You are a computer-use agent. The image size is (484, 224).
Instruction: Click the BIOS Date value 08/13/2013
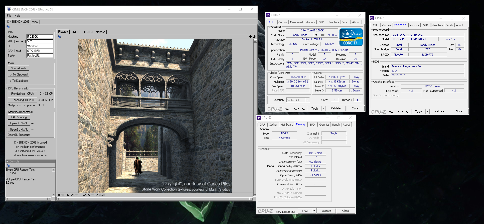click(x=427, y=75)
